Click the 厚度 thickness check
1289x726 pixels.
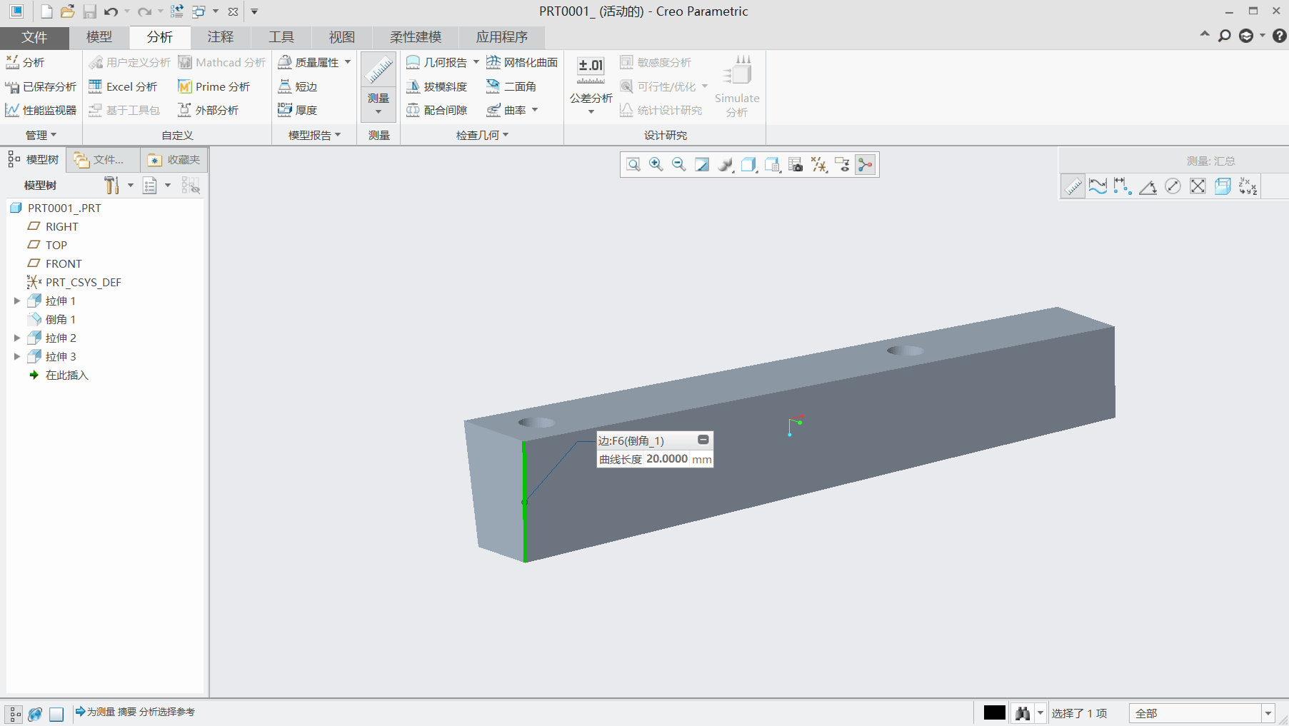point(298,110)
